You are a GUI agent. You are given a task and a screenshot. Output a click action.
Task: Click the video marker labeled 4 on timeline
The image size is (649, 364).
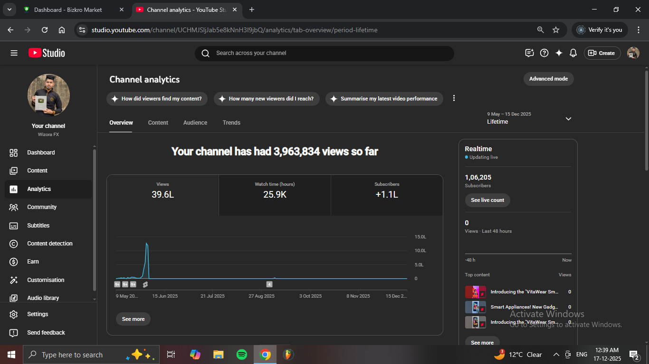tap(269, 284)
